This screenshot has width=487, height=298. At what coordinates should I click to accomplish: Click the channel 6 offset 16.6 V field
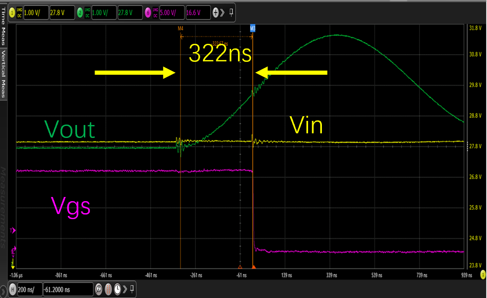[x=198, y=13]
